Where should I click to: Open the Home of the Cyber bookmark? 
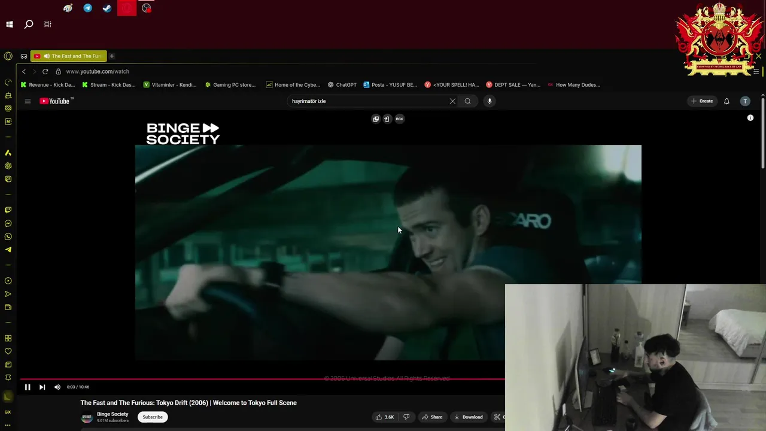(293, 84)
